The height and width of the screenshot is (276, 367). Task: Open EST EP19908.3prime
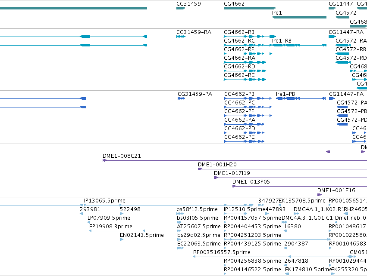(111, 227)
